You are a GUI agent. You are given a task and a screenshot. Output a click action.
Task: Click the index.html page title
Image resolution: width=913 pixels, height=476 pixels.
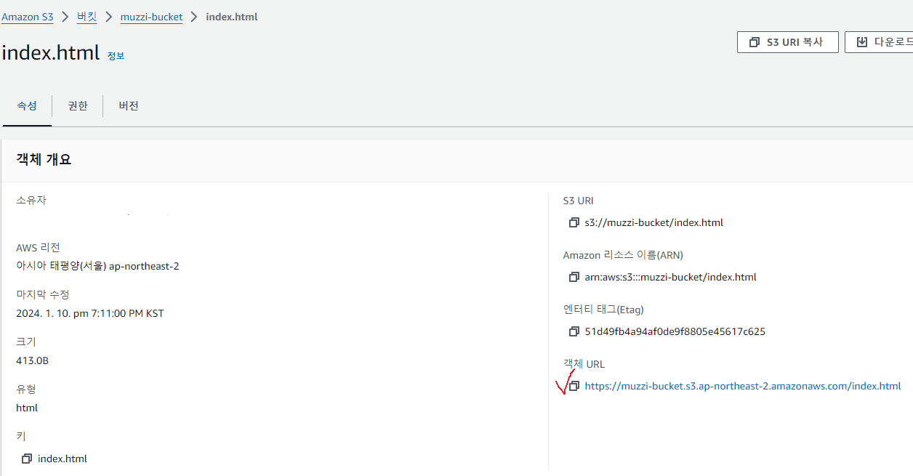pyautogui.click(x=50, y=52)
